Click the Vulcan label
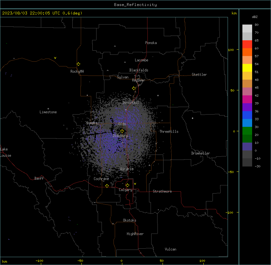The height and width of the screenshot is (265, 271). (x=170, y=249)
